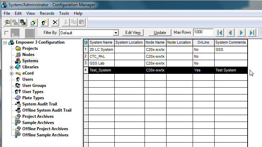This screenshot has height=147, width=262.
Task: Open the Records menu
Action: click(x=47, y=13)
